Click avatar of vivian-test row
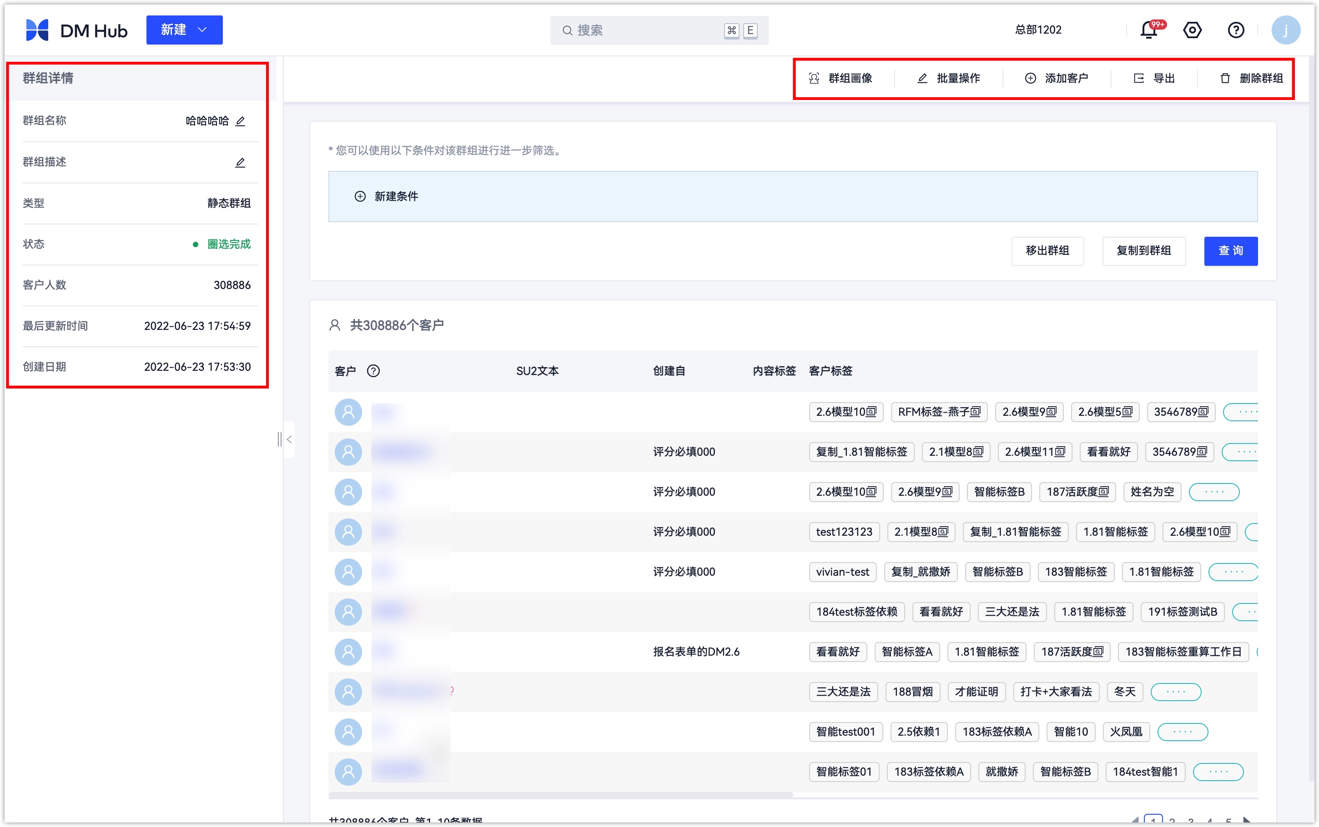The height and width of the screenshot is (827, 1319). 348,572
